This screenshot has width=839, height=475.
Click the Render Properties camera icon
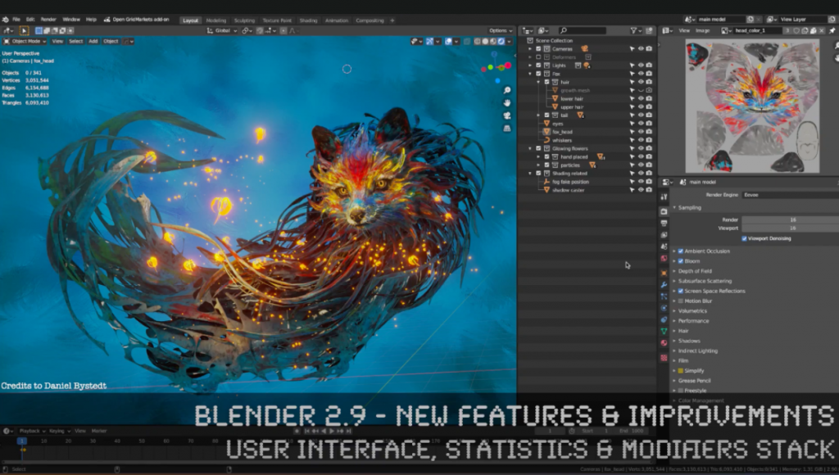[664, 210]
